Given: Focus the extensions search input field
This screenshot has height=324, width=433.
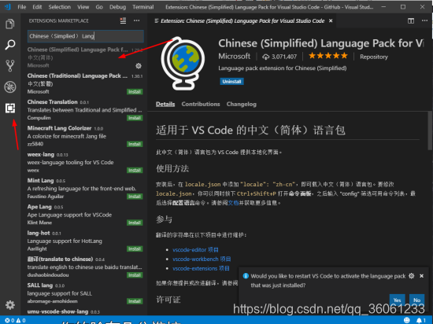Looking at the screenshot, I should [x=86, y=36].
